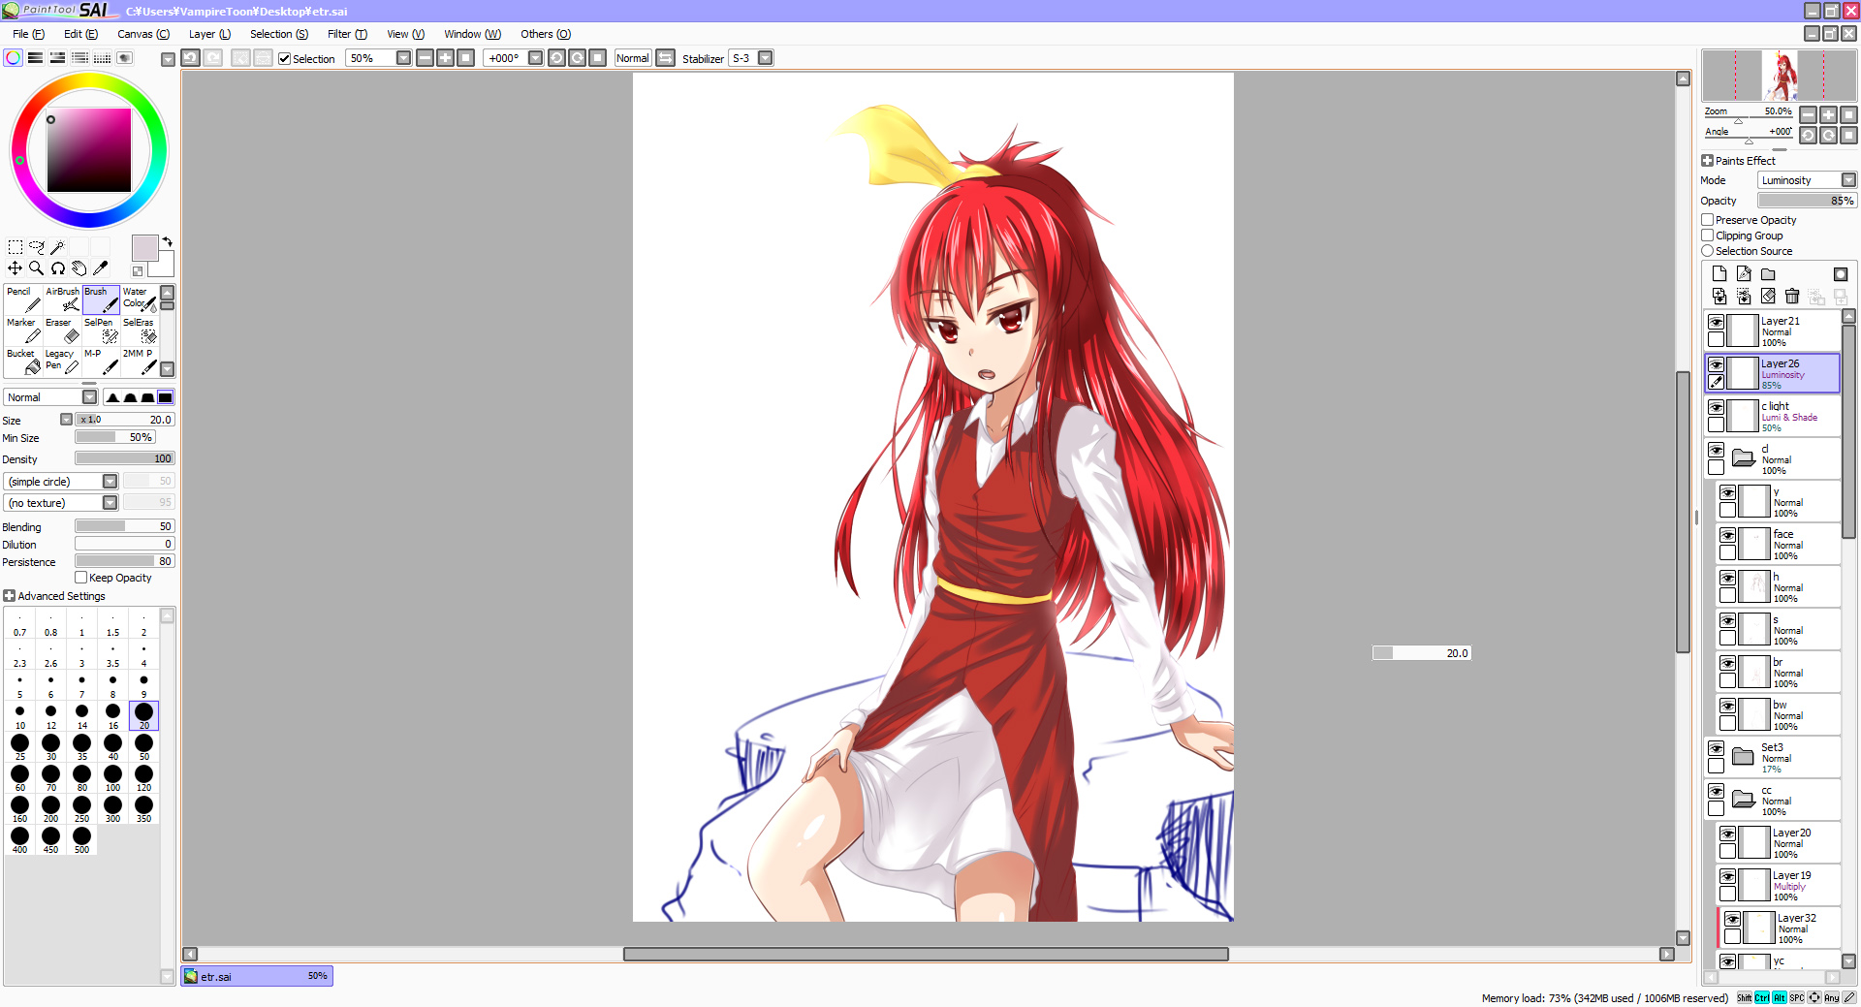
Task: Click the foreground color swatch
Action: (x=144, y=248)
